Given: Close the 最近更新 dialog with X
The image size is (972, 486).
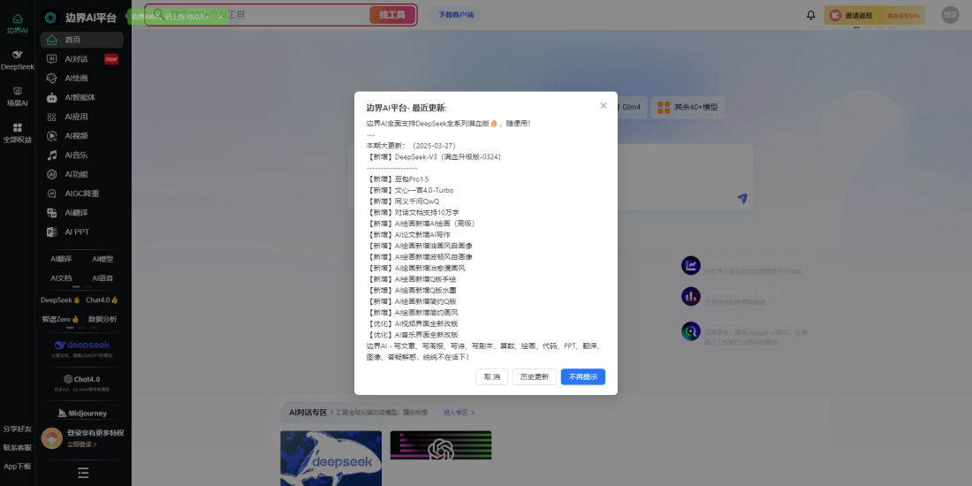Looking at the screenshot, I should point(604,106).
